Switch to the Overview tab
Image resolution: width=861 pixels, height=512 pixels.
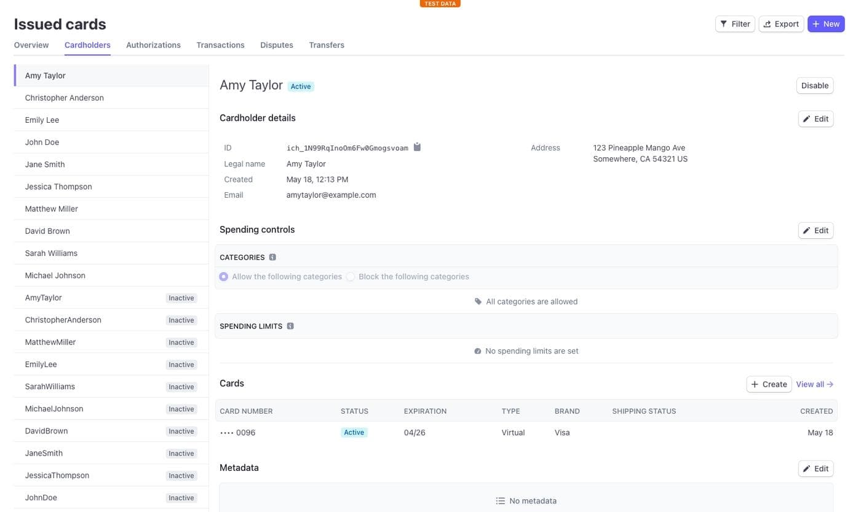[x=31, y=45]
